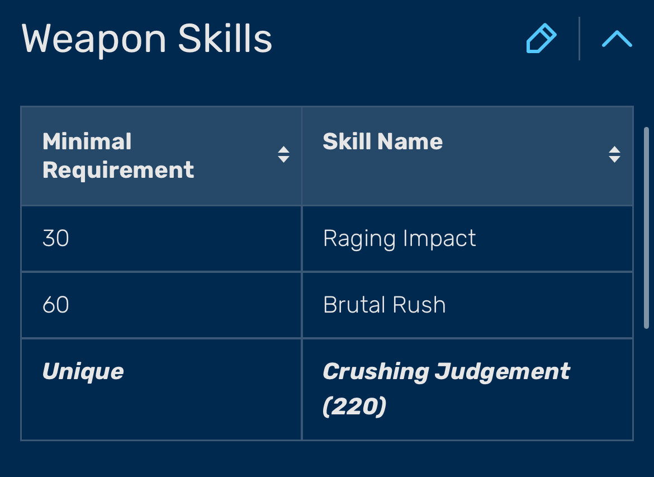The image size is (654, 477).
Task: Click the Unique requirement cell
Action: [x=161, y=389]
